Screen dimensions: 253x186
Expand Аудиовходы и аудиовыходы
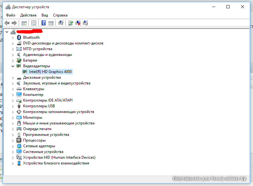13,55
